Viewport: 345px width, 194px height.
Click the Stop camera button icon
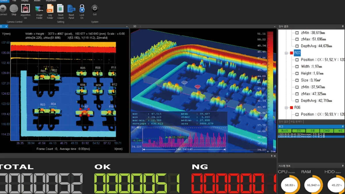click(14, 9)
